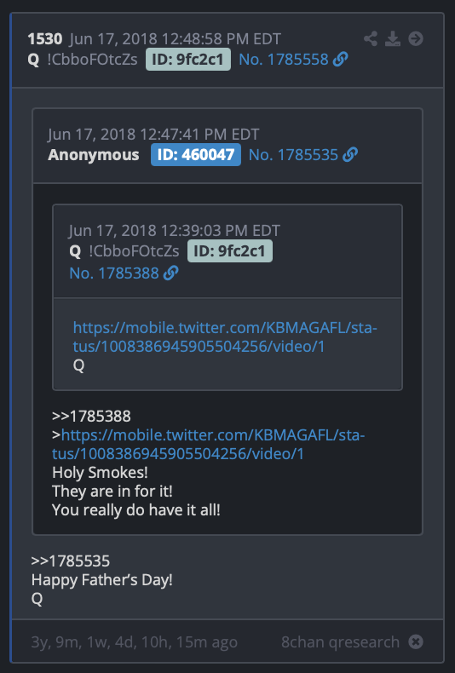
Task: Click chain-link icon beside No. 1785558
Action: [341, 60]
